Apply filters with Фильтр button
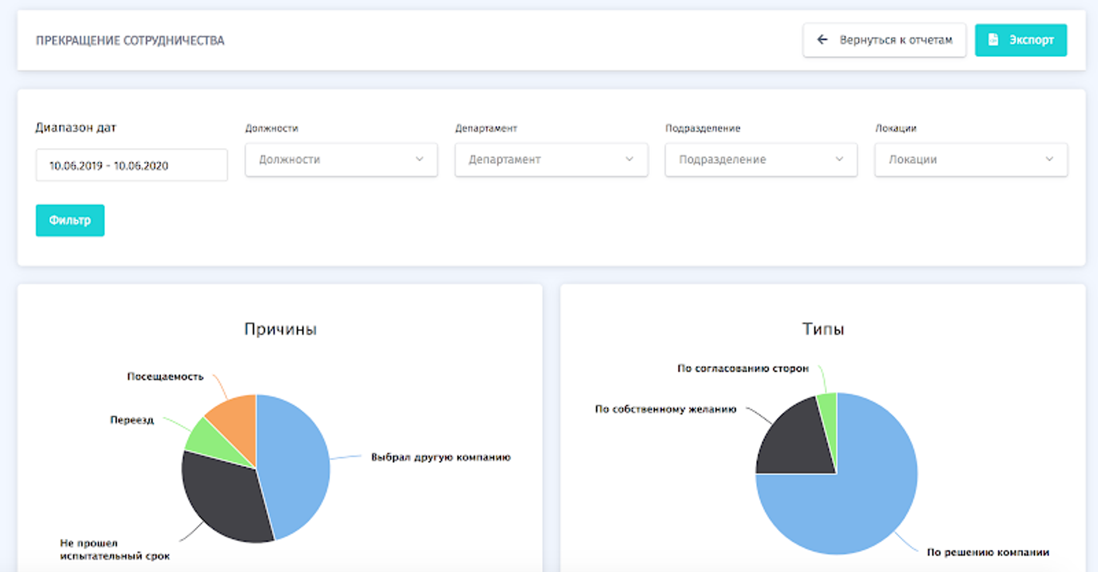Screen dimensions: 1098x572 click(70, 220)
